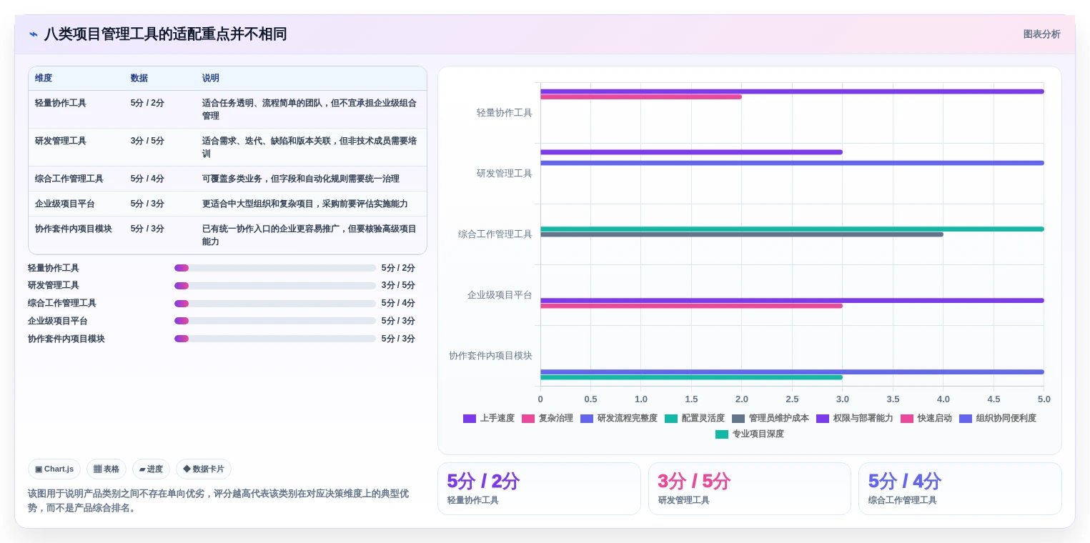Select table row cell 研发管理工具
The height and width of the screenshot is (543, 1090).
(61, 141)
